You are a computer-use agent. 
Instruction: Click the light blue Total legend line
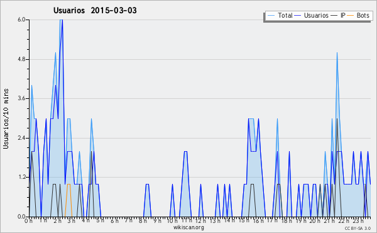point(271,16)
